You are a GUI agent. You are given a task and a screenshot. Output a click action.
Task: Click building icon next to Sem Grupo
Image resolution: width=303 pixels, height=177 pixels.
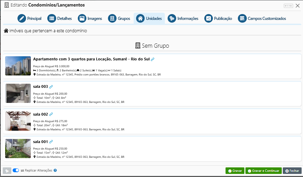[x=138, y=46]
